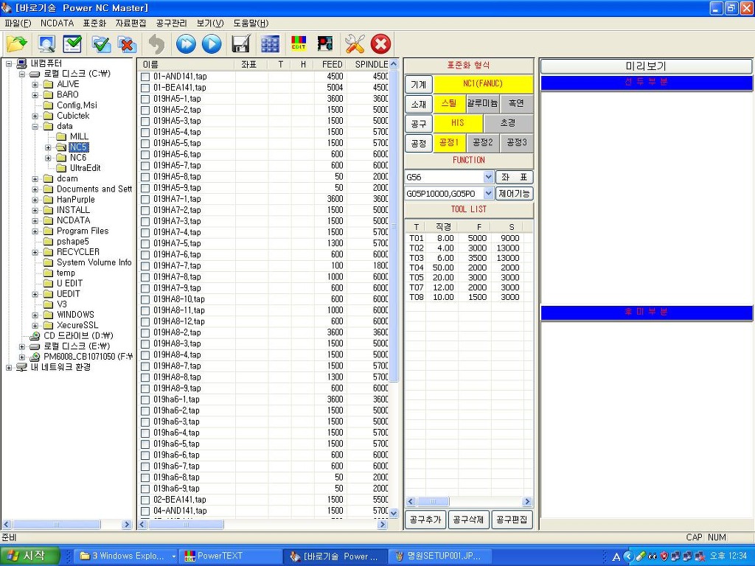Collapse the data folder node
Viewport: 755px width, 566px height.
click(35, 126)
